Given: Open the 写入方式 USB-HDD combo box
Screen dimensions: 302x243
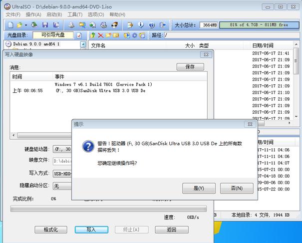Looking at the screenshot, I should (62, 174).
